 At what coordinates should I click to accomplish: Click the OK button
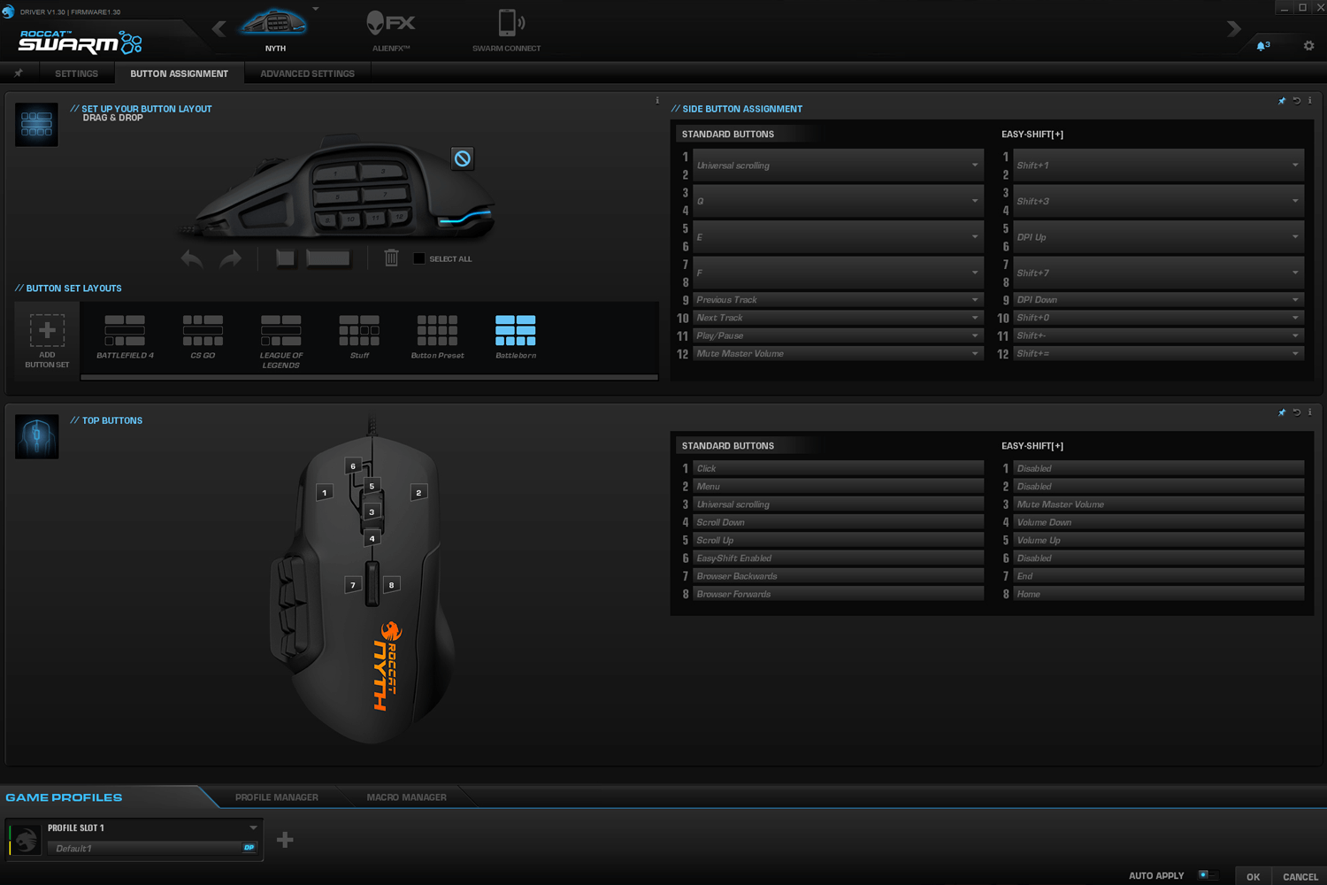tap(1253, 876)
